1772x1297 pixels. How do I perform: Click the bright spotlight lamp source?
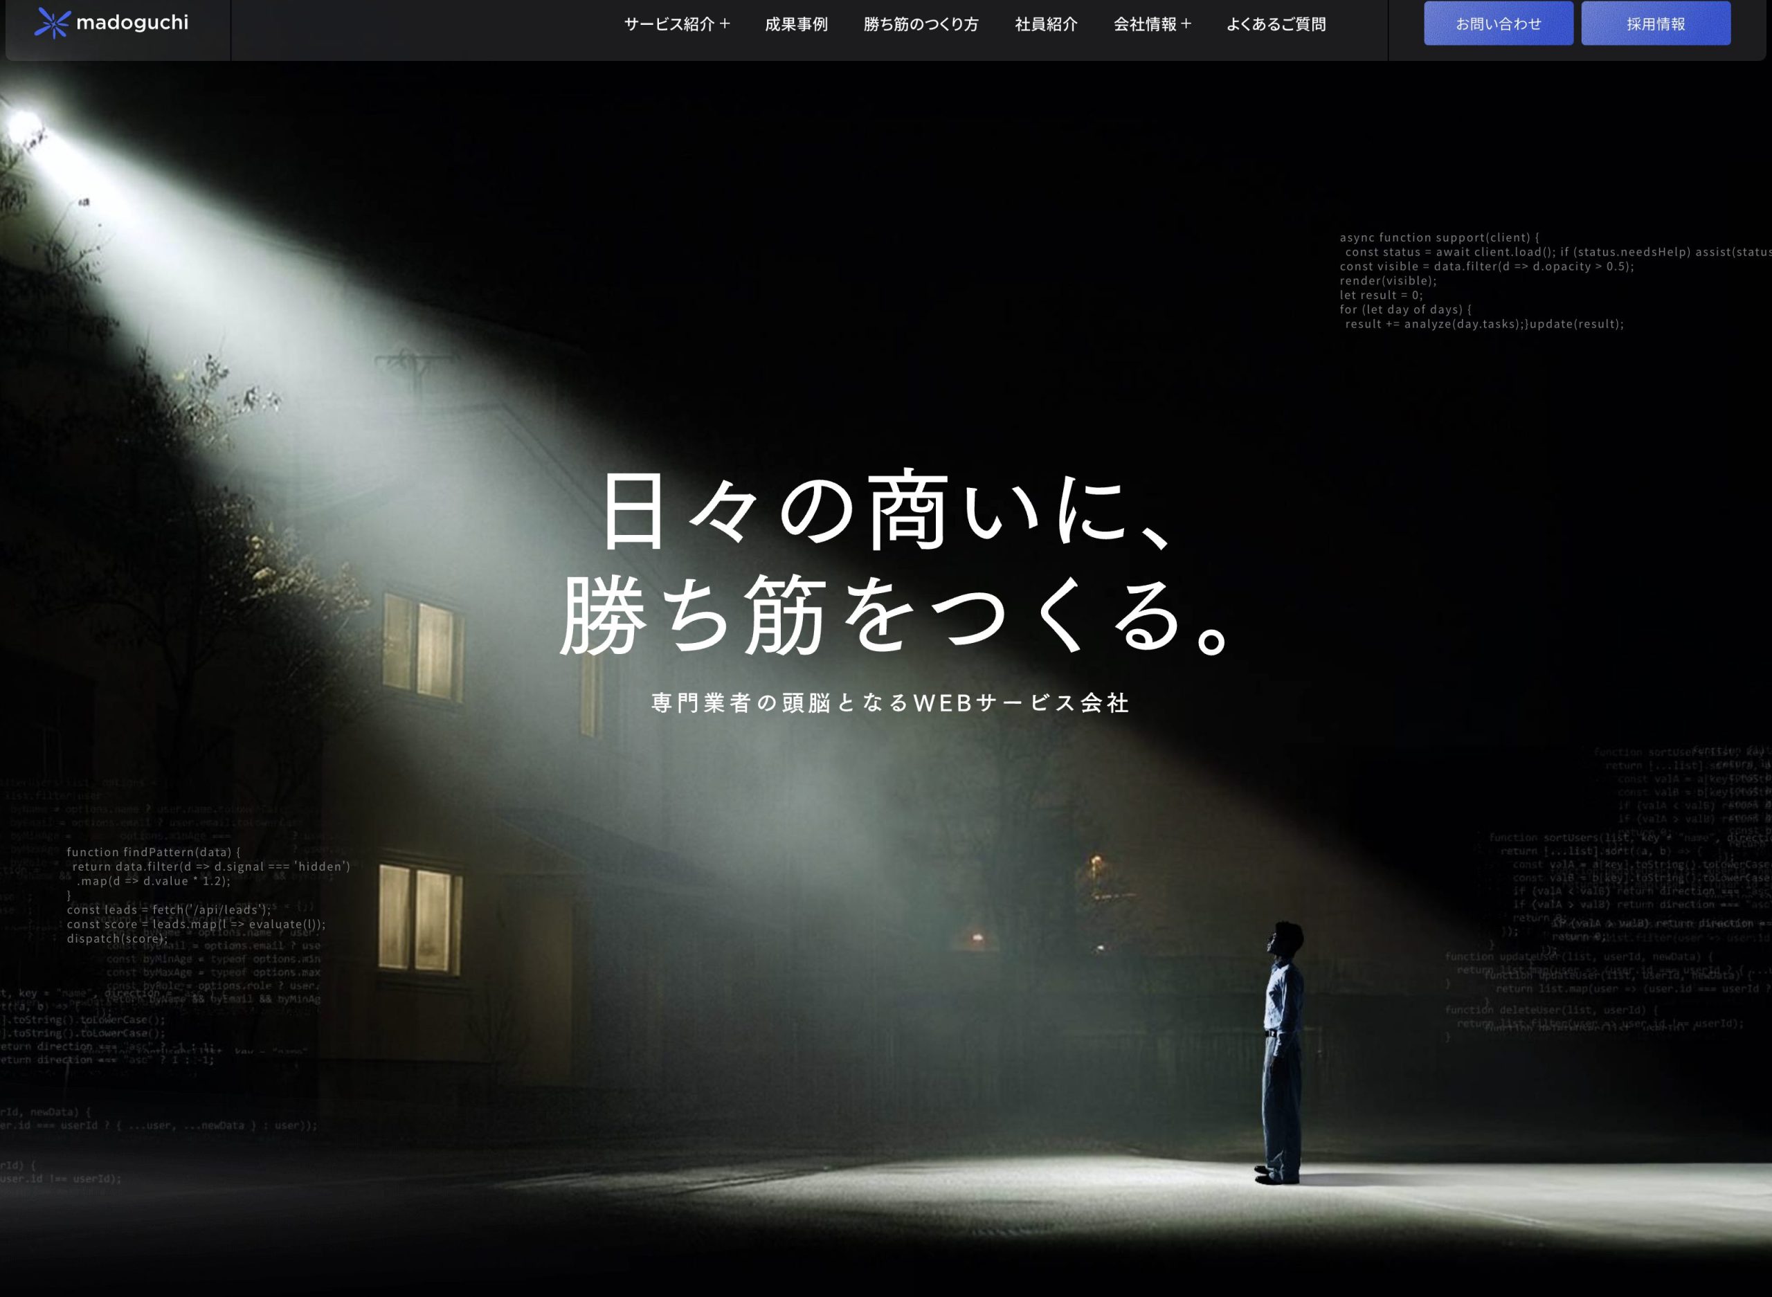coord(24,126)
